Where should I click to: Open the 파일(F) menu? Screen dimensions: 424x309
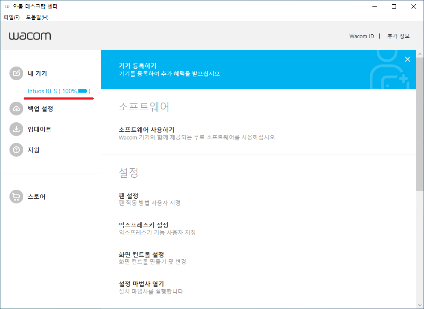click(x=11, y=17)
